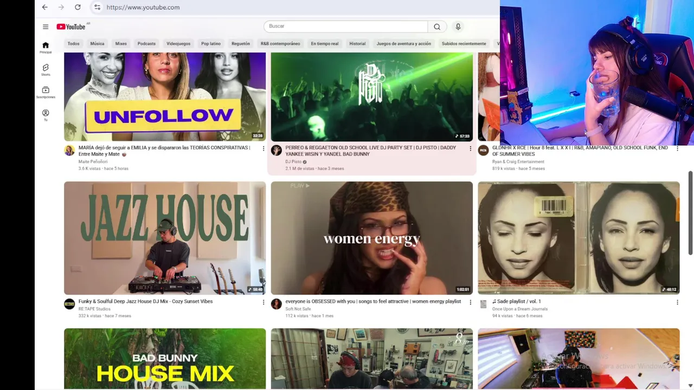Open title Sade playlist / vol. 1
The width and height of the screenshot is (694, 390).
point(517,301)
